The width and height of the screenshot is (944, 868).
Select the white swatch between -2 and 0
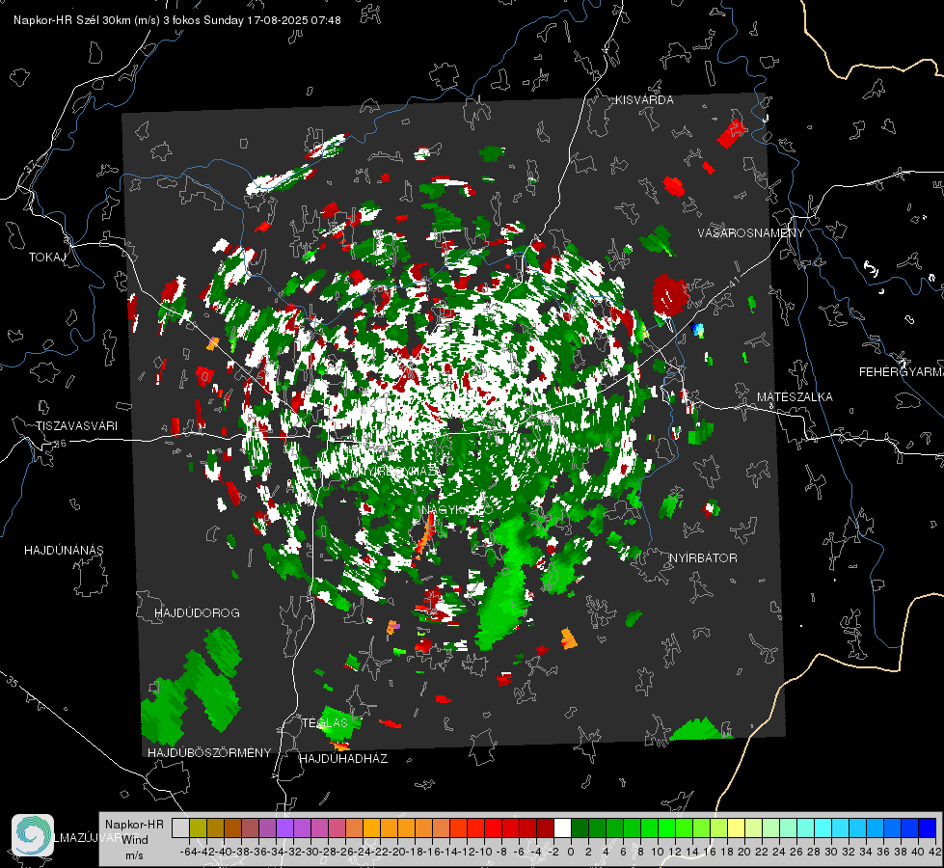(x=562, y=827)
